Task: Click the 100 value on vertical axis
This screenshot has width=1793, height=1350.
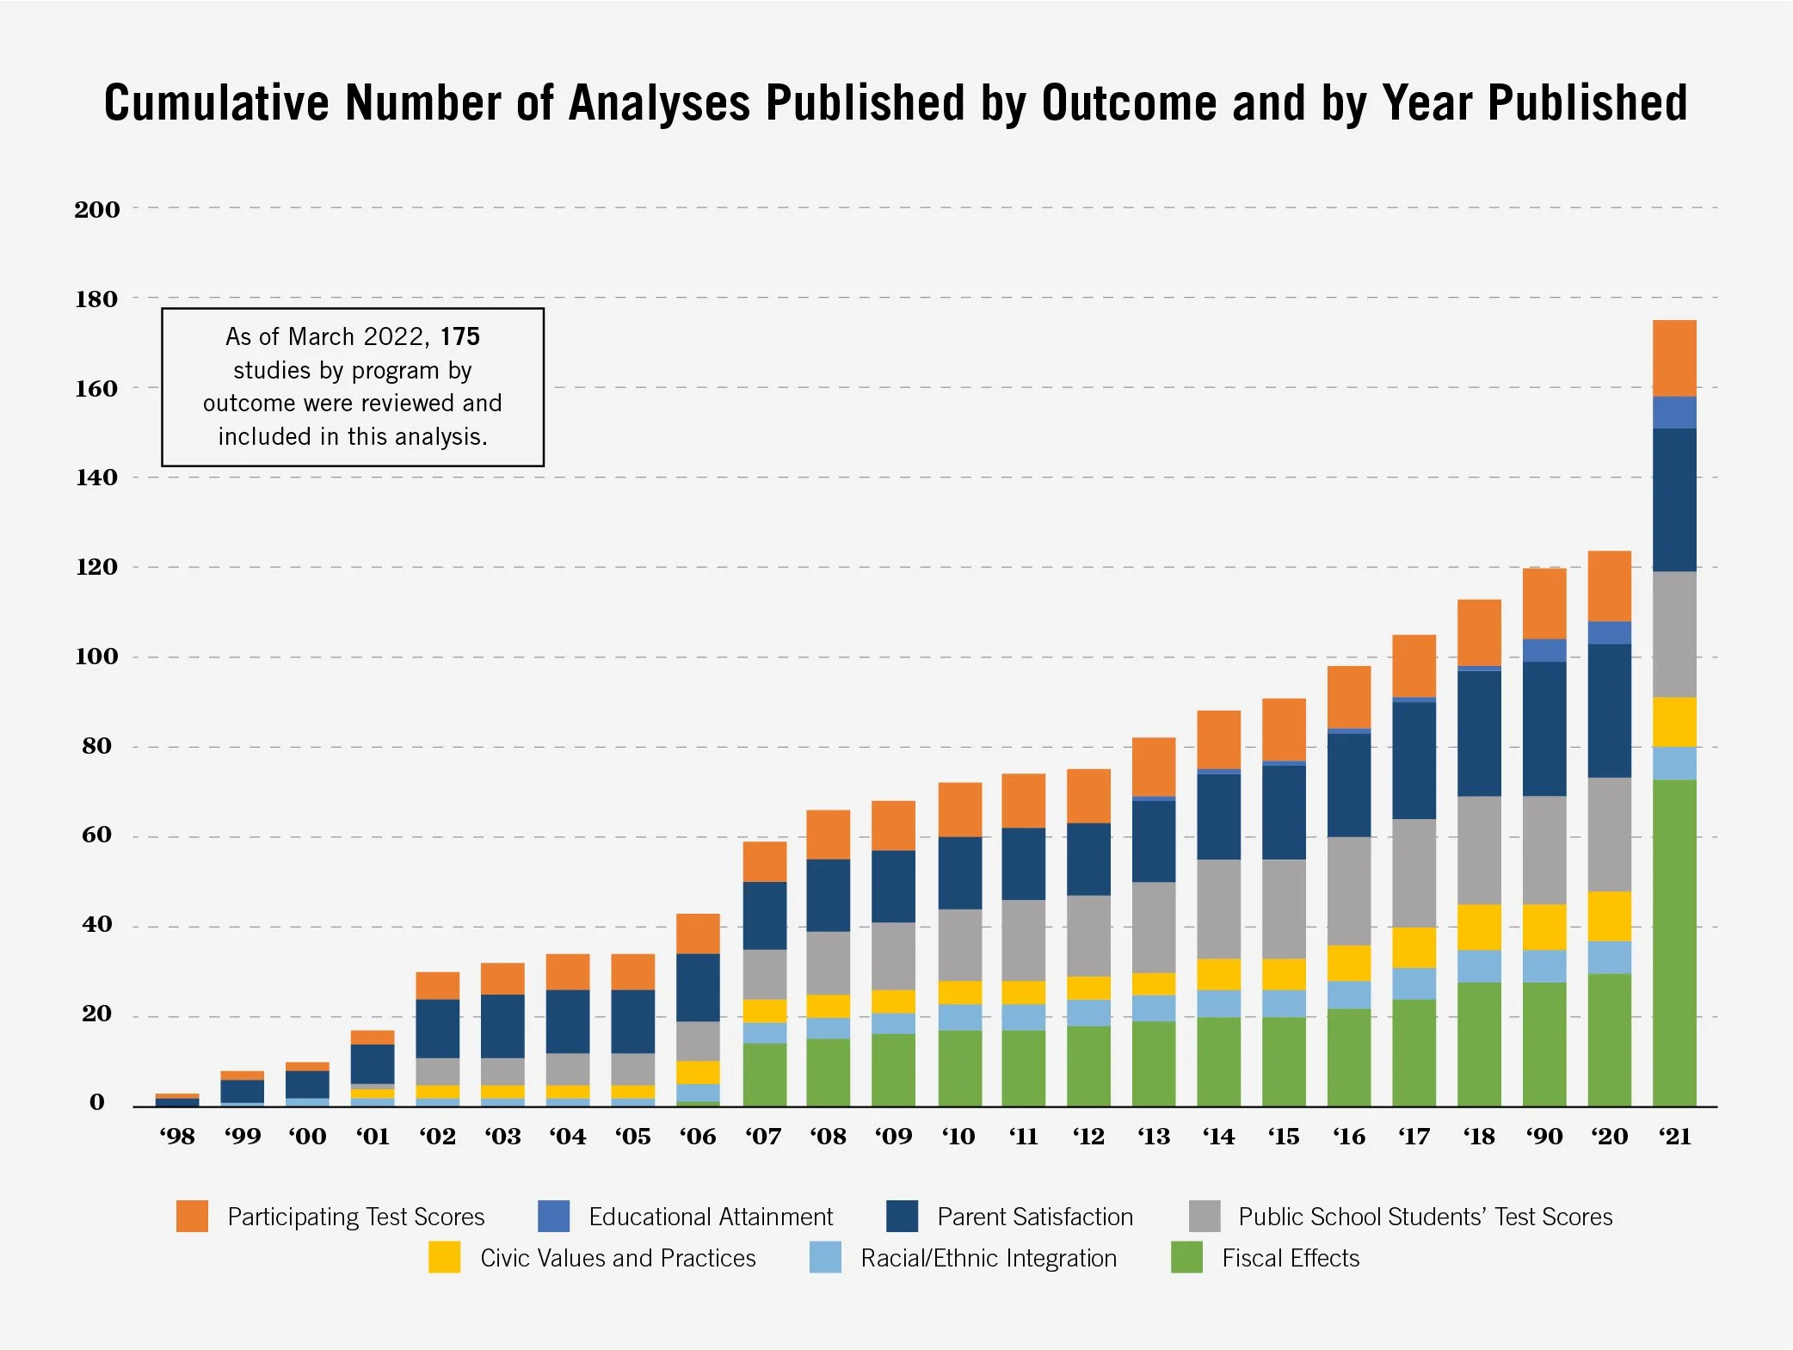Action: click(x=96, y=657)
